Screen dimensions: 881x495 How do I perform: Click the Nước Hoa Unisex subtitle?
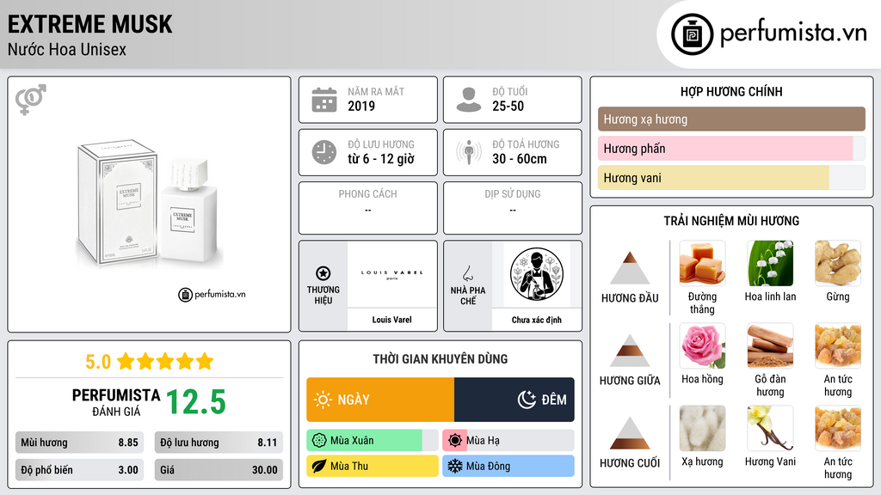click(67, 49)
